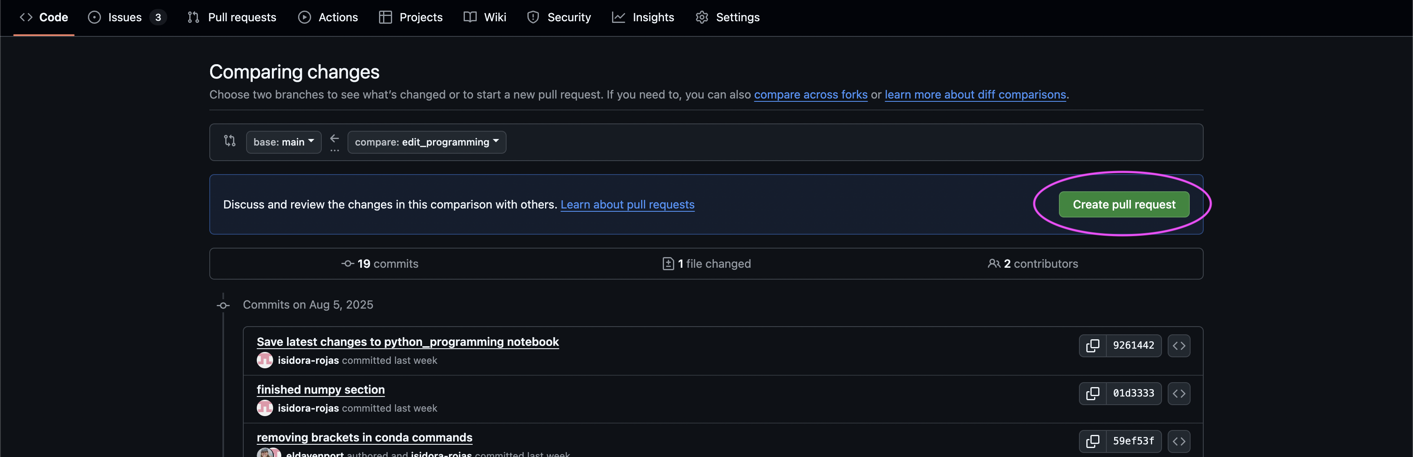View the 1 file changed section
Screen dimensions: 1413x457
[706, 264]
